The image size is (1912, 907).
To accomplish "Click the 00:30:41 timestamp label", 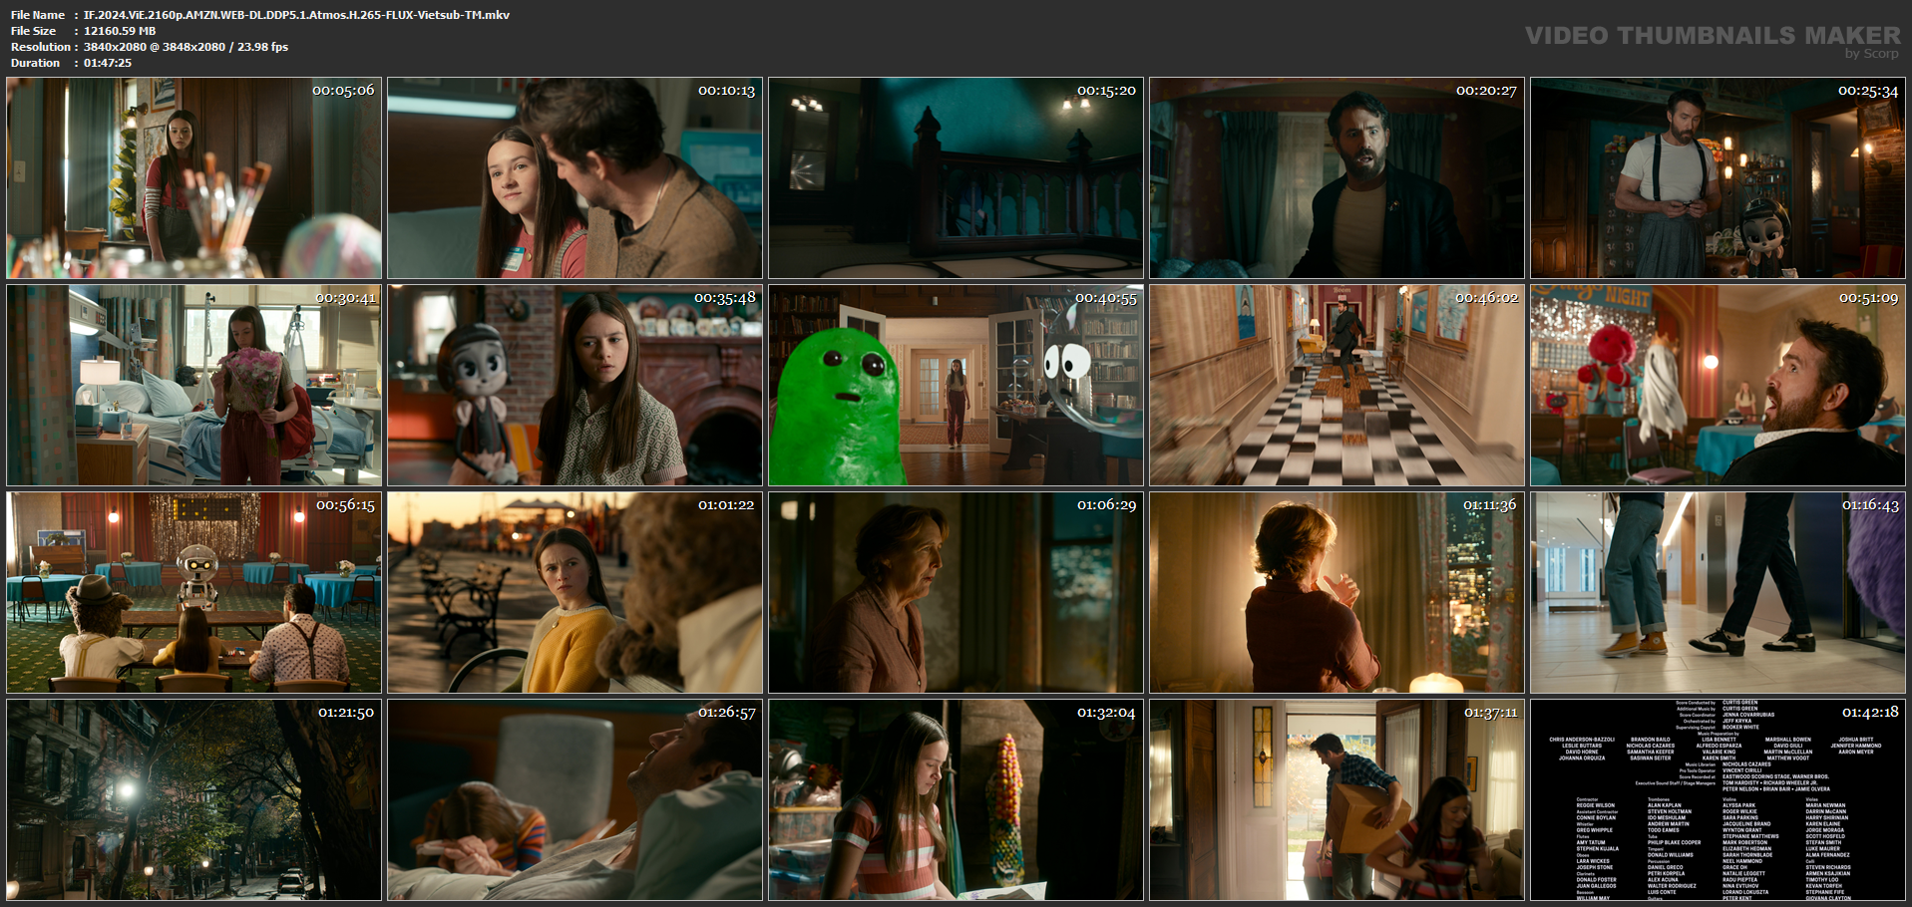I will click(x=345, y=298).
